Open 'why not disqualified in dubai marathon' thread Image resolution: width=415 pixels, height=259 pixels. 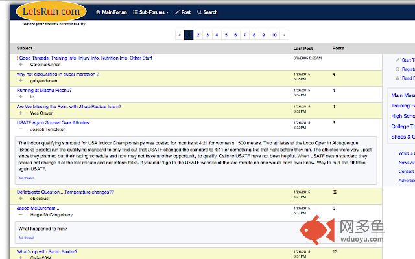pyautogui.click(x=58, y=74)
